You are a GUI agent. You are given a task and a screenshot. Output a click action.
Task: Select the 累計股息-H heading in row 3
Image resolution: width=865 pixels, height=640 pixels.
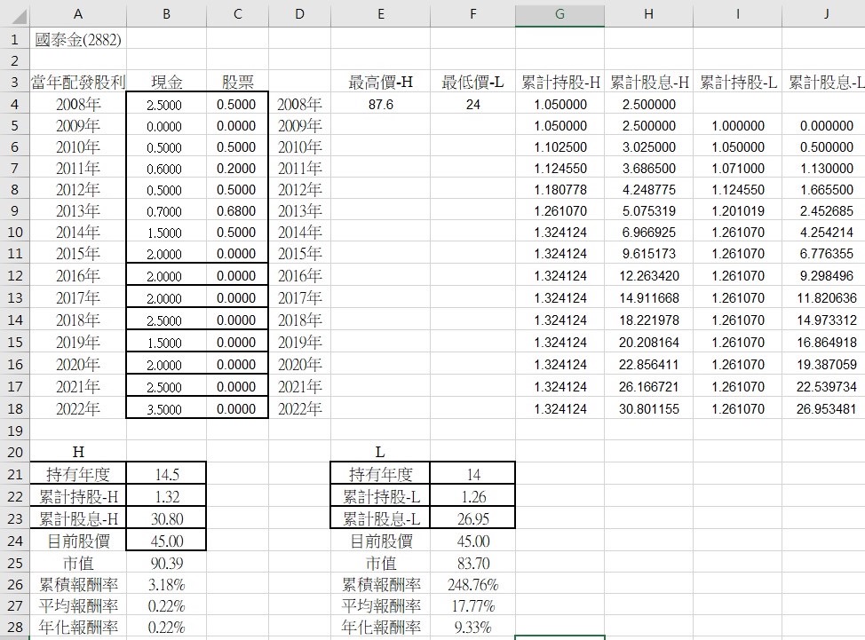coord(648,83)
